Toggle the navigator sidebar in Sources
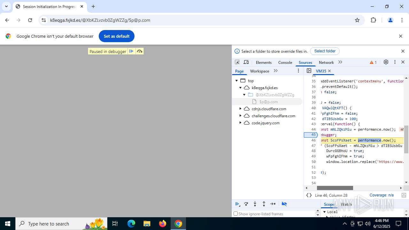This screenshot has height=230, width=409. point(309,71)
